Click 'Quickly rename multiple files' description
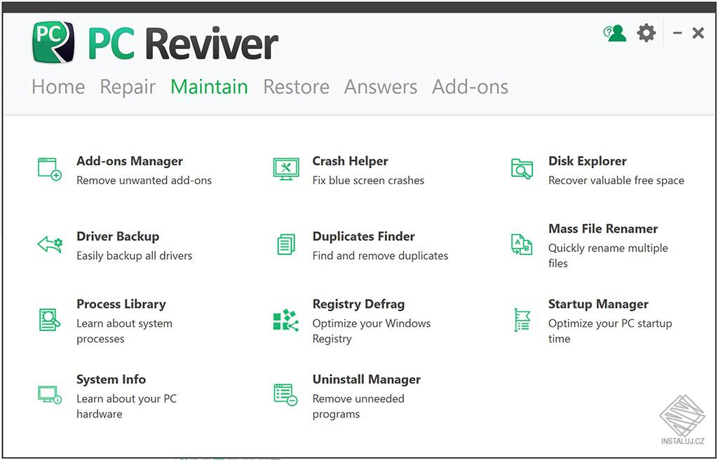718x460 pixels. coord(608,256)
